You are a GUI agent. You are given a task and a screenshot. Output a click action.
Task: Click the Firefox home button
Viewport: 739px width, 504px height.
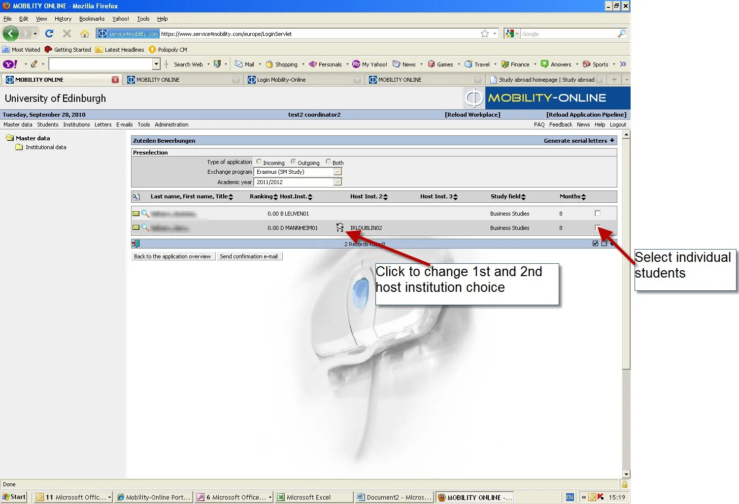click(85, 33)
